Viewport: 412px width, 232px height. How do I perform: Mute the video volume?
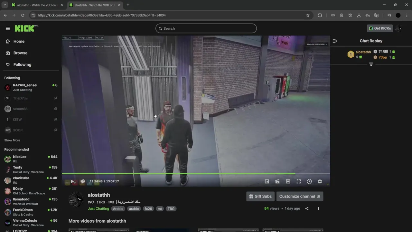82,181
